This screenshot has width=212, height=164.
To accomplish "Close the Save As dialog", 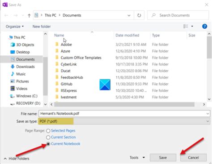I will click(x=207, y=5).
